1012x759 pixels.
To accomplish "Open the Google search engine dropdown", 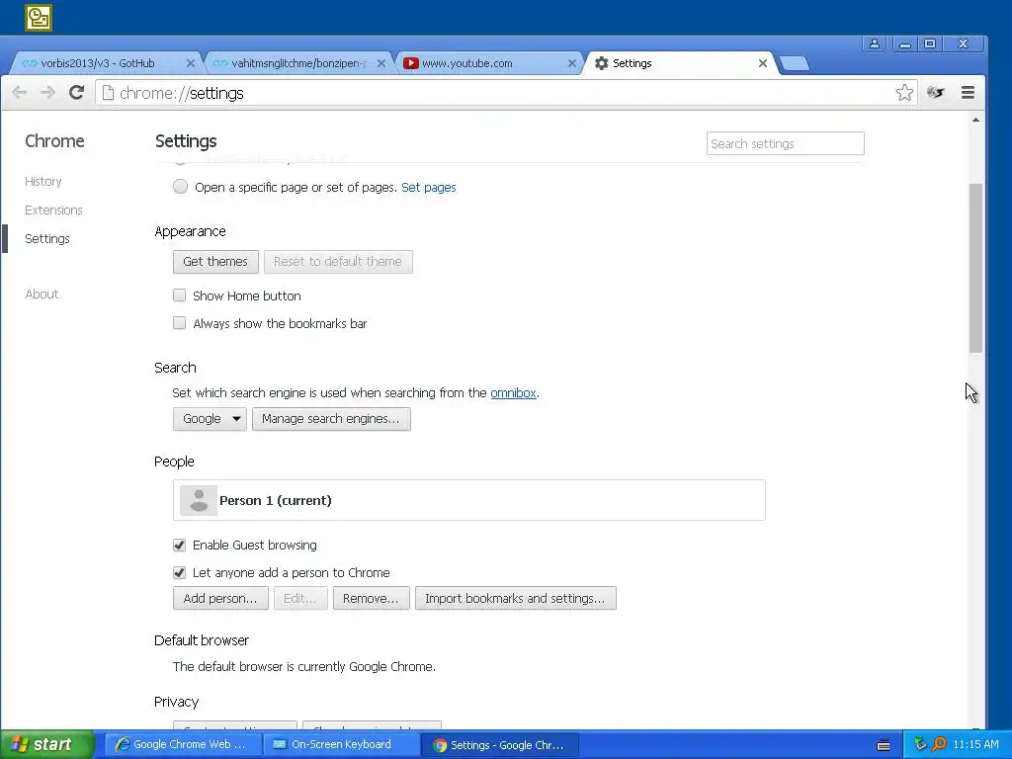I will click(x=210, y=419).
